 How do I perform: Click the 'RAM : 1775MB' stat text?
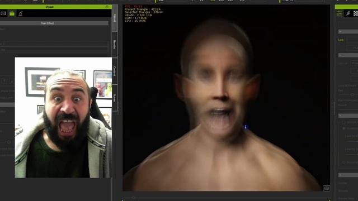(135, 18)
